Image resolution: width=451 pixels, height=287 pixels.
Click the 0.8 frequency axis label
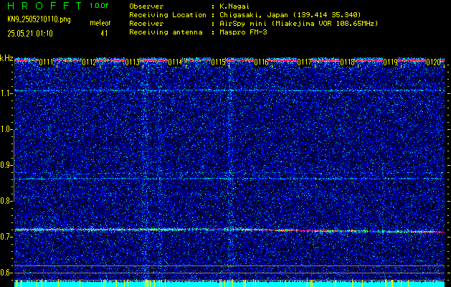click(x=6, y=201)
